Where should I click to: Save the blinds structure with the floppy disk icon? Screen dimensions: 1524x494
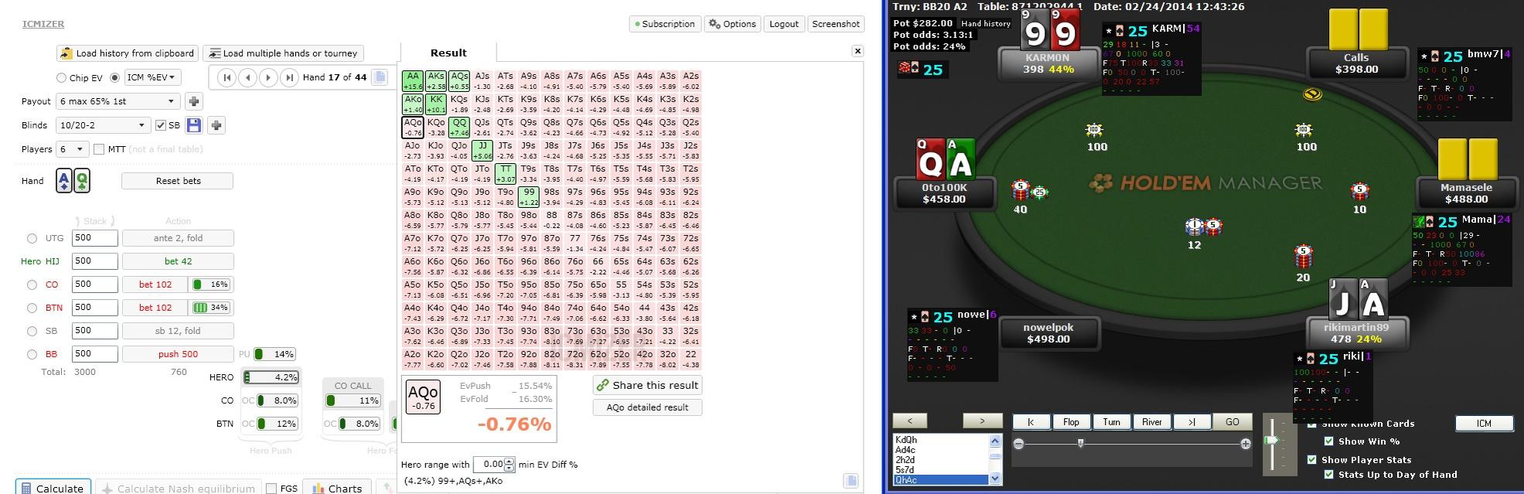[x=194, y=125]
